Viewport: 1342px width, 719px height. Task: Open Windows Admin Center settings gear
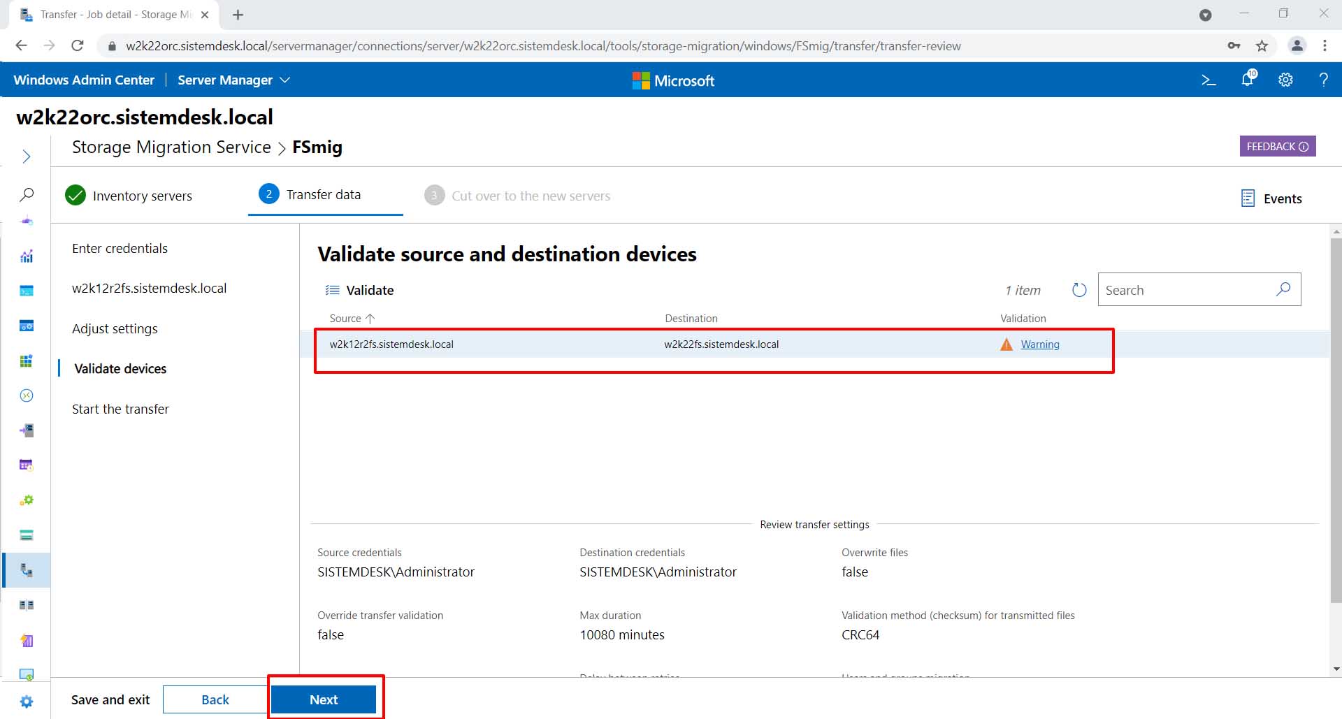click(x=1285, y=80)
